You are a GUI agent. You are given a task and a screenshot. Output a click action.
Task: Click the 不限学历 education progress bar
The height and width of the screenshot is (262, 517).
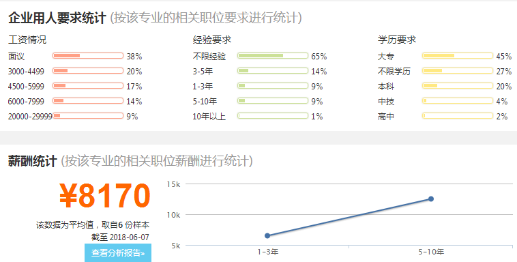point(458,71)
